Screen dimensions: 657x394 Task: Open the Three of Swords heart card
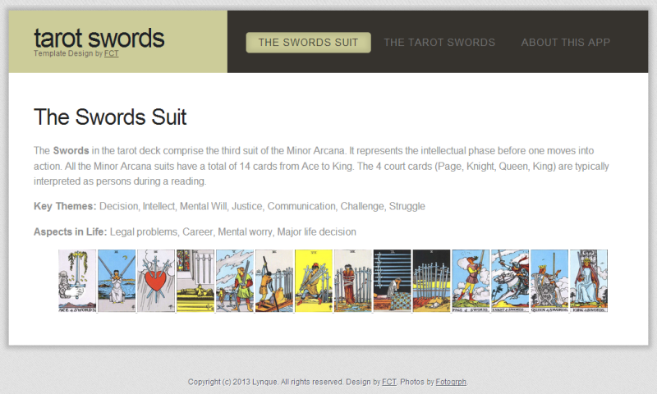pos(156,281)
